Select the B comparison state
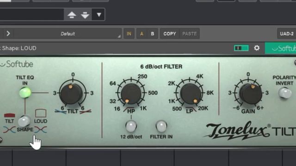The height and width of the screenshot is (166, 296). (152, 34)
